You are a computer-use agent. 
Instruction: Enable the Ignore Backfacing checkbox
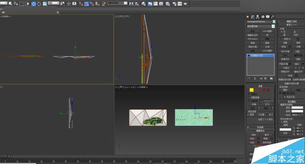[x=249, y=97]
